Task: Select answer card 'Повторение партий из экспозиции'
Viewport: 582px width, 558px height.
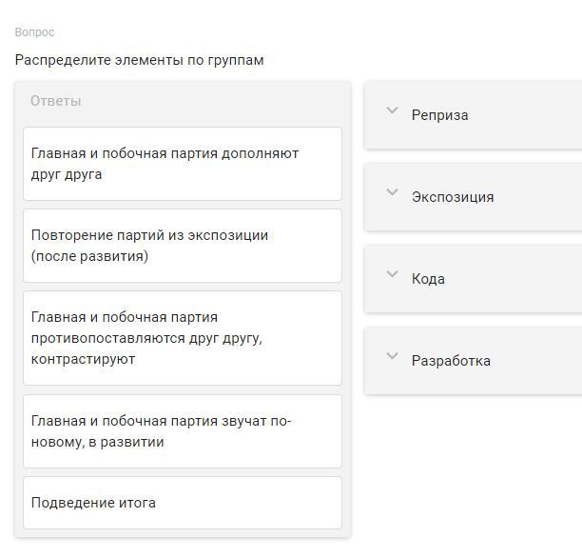Action: 182,246
